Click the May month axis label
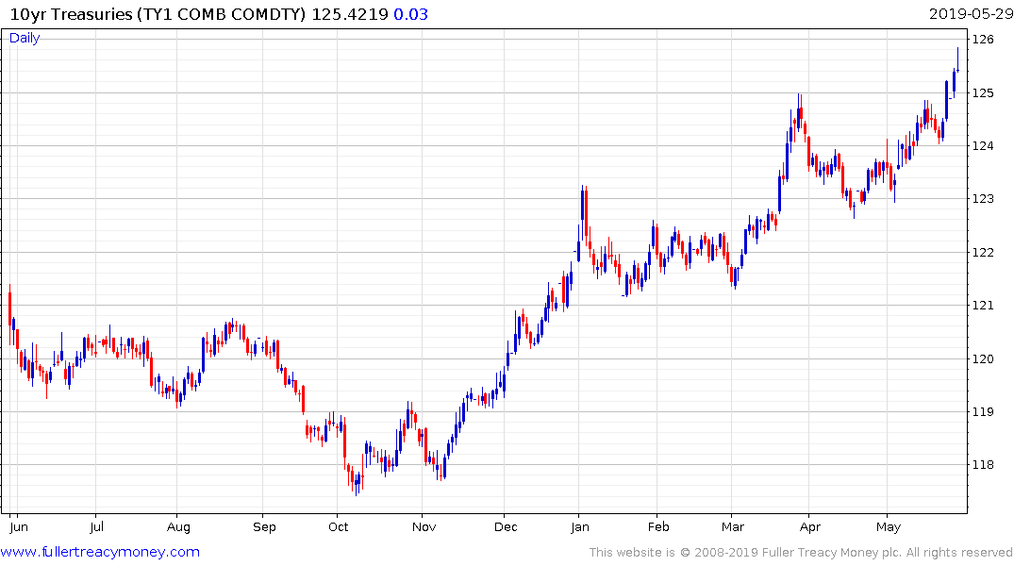Viewport: 1014px width, 566px height. point(889,527)
